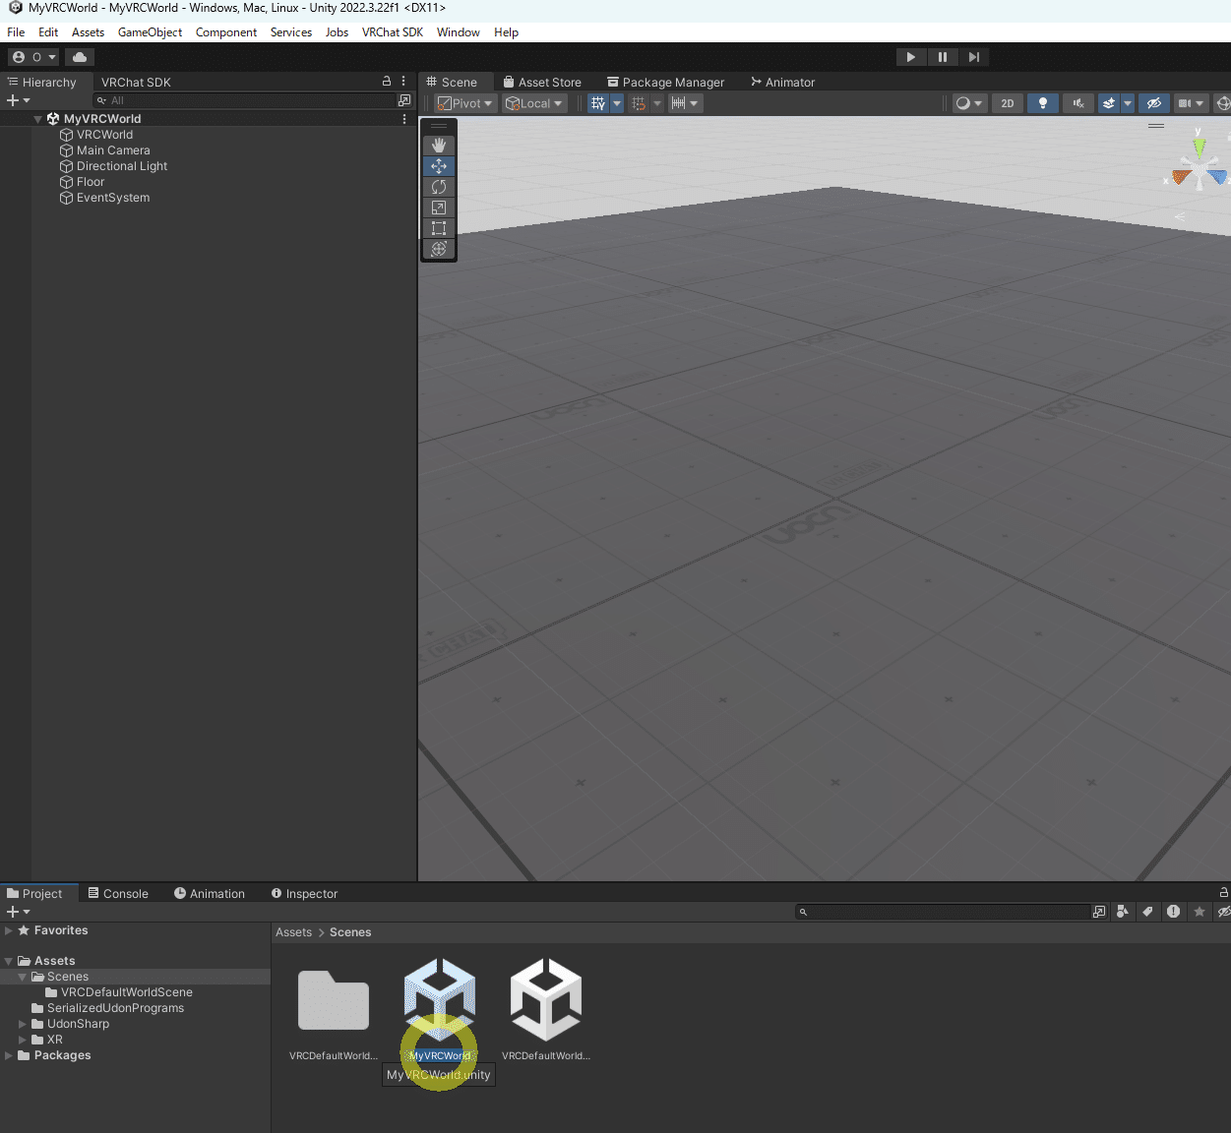Click the Project create plus button

(18, 912)
